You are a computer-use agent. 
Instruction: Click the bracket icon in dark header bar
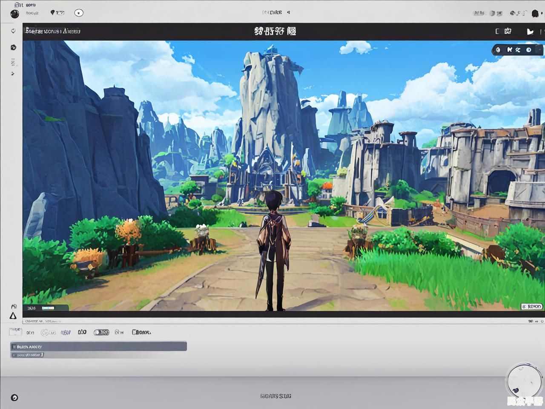tap(497, 31)
